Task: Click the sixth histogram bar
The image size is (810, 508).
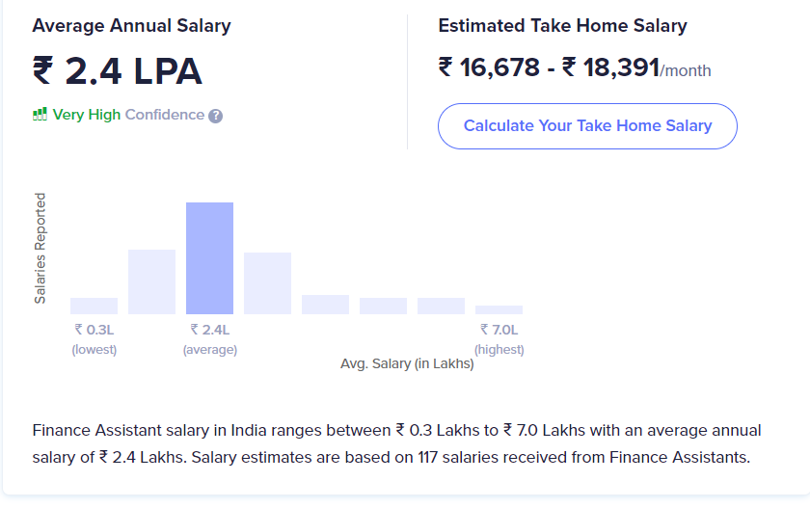Action: (384, 306)
